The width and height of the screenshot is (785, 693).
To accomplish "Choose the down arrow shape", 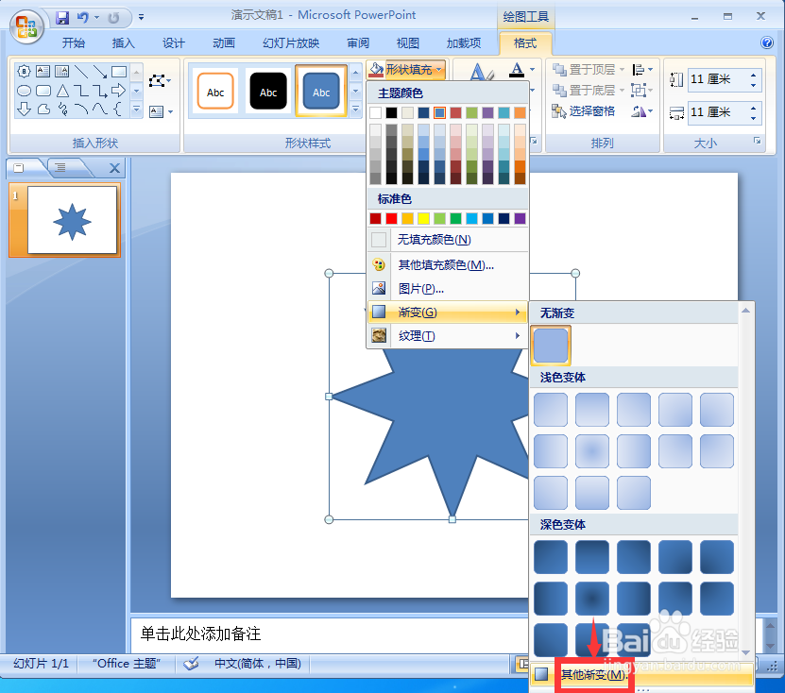I will (x=24, y=110).
